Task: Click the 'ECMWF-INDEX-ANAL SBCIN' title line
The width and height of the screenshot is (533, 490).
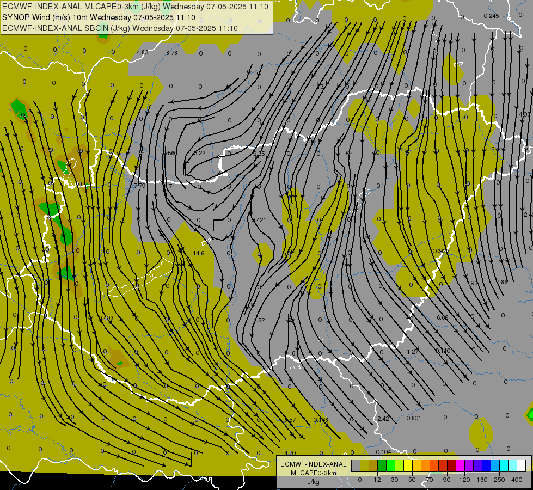Action: pyautogui.click(x=120, y=28)
